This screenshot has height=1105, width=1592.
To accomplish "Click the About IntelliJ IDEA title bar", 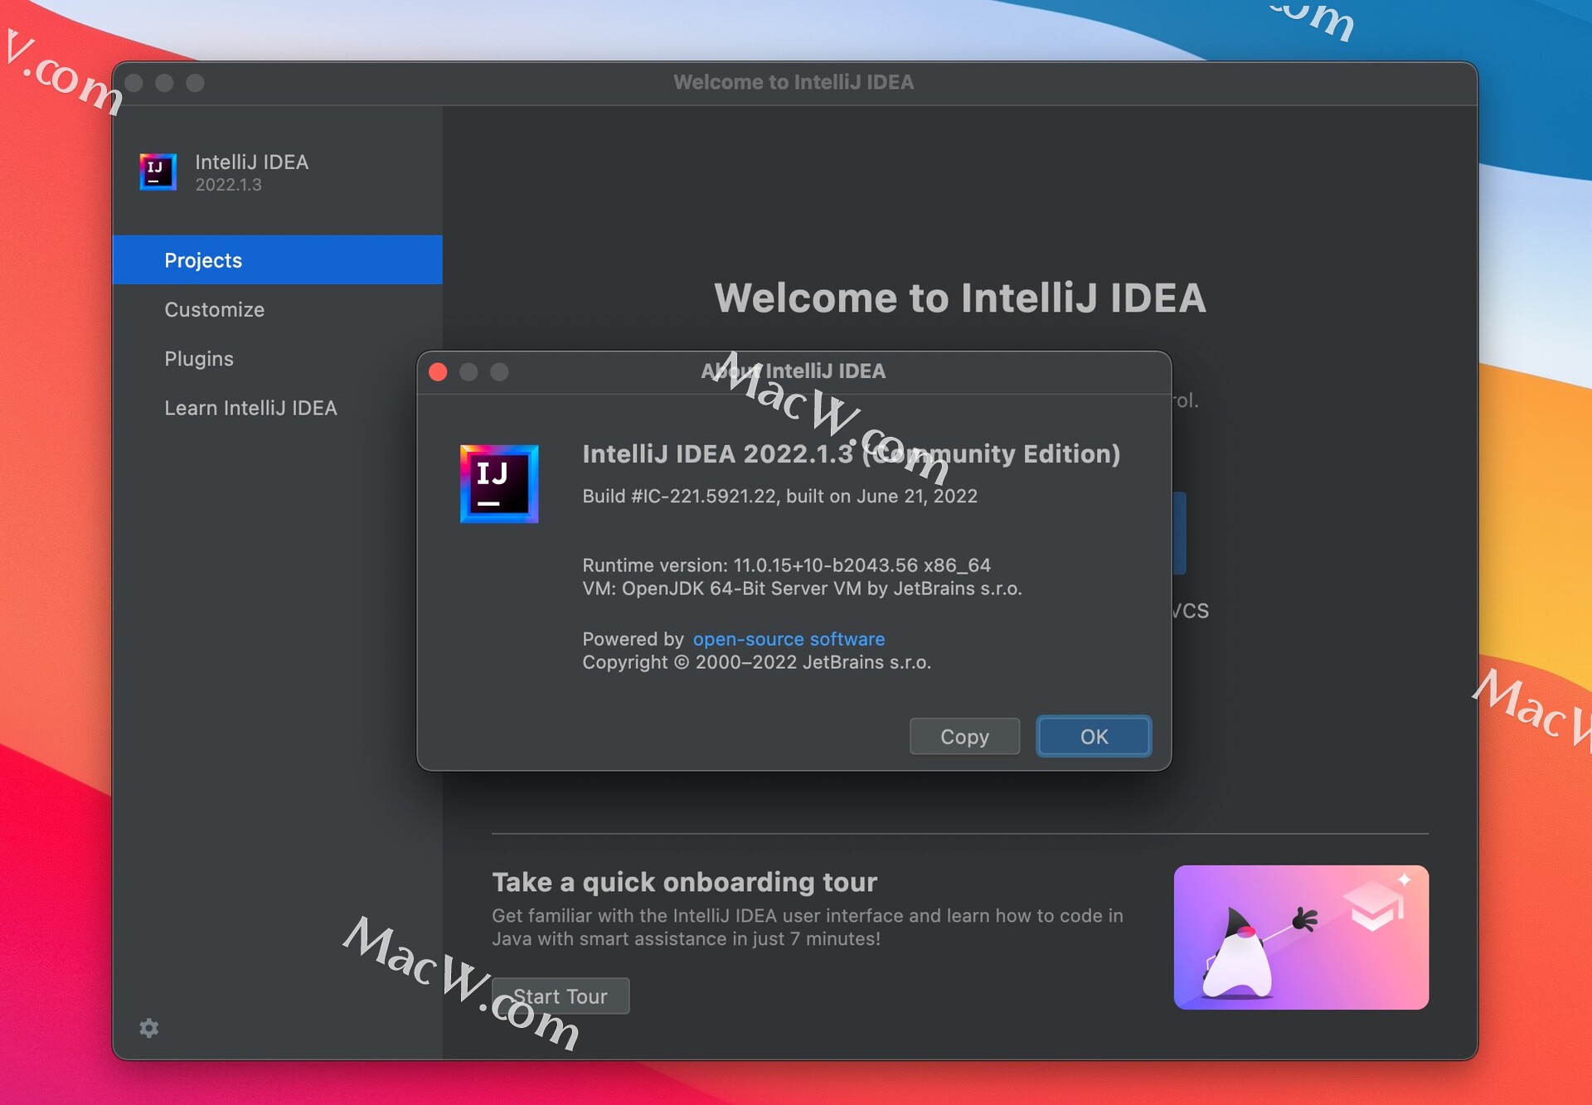I will point(794,371).
